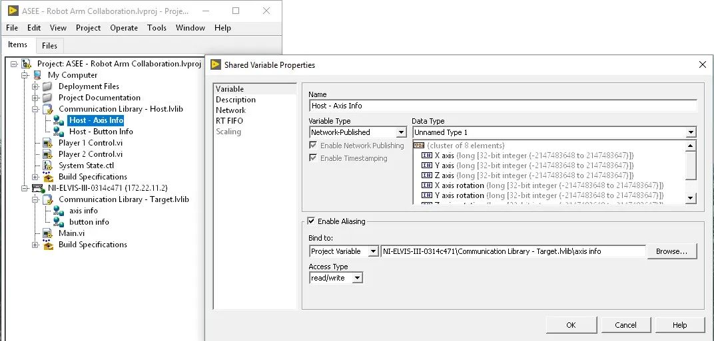Expand the Project Documentation folder
This screenshot has height=341, width=714.
point(35,98)
